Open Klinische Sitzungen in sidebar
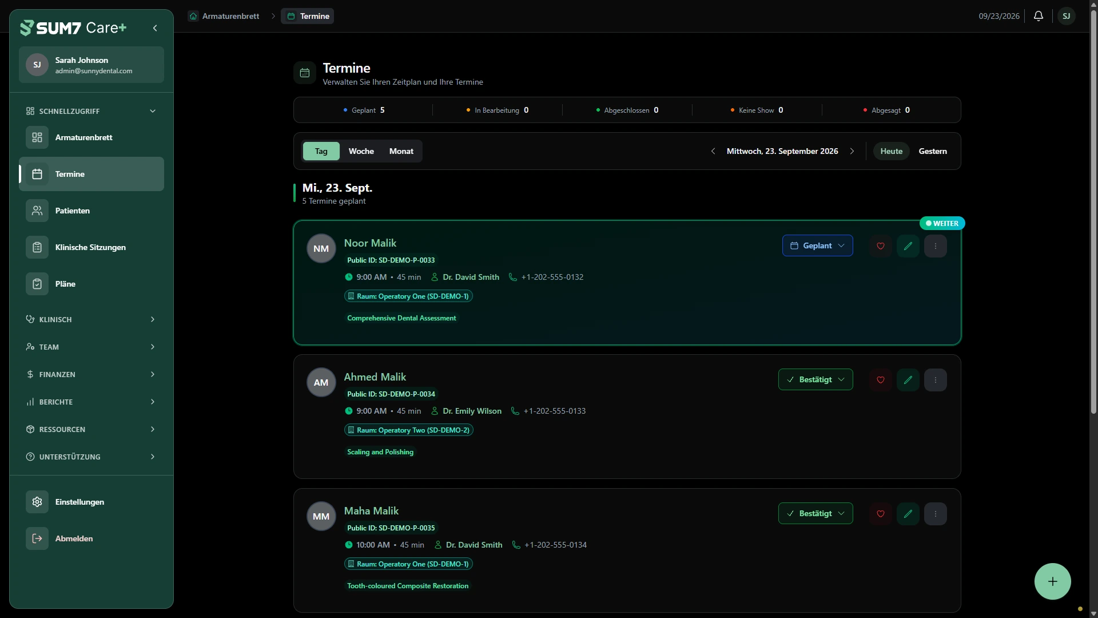This screenshot has width=1098, height=618. pyautogui.click(x=91, y=247)
